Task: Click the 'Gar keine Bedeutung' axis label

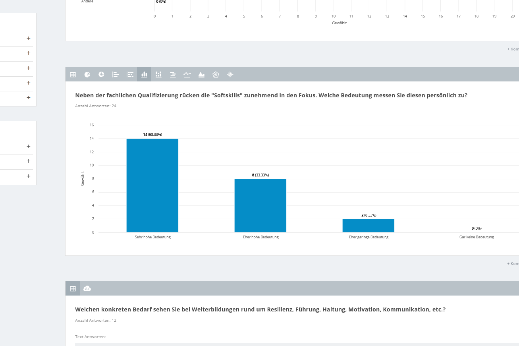Action: [477, 237]
